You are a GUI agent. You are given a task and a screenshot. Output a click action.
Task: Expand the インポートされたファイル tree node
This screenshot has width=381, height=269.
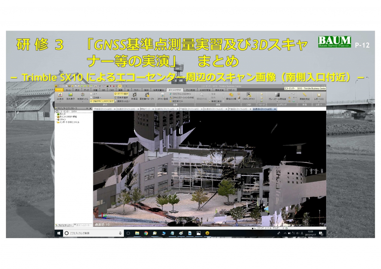[56, 122]
